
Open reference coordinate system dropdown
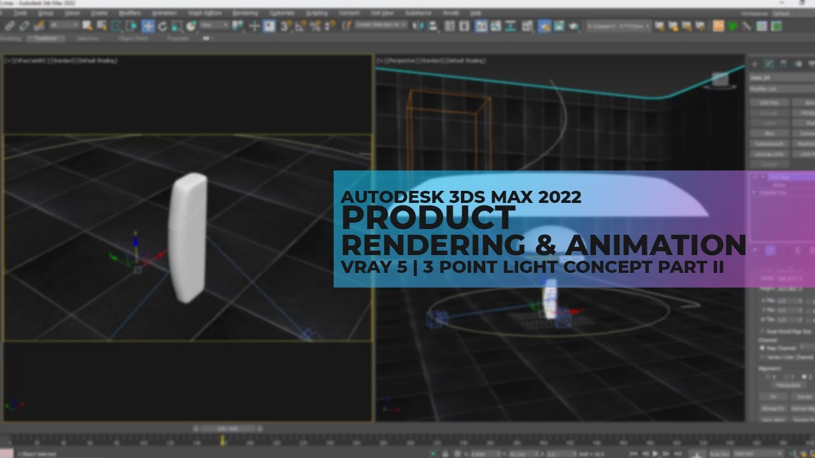pos(216,25)
